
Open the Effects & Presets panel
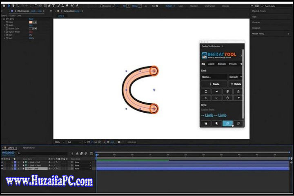click(x=259, y=11)
